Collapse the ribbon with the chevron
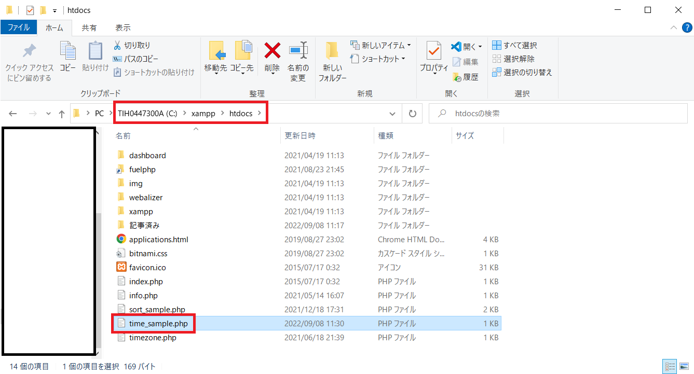Screen dimensions: 694x374 [x=673, y=27]
